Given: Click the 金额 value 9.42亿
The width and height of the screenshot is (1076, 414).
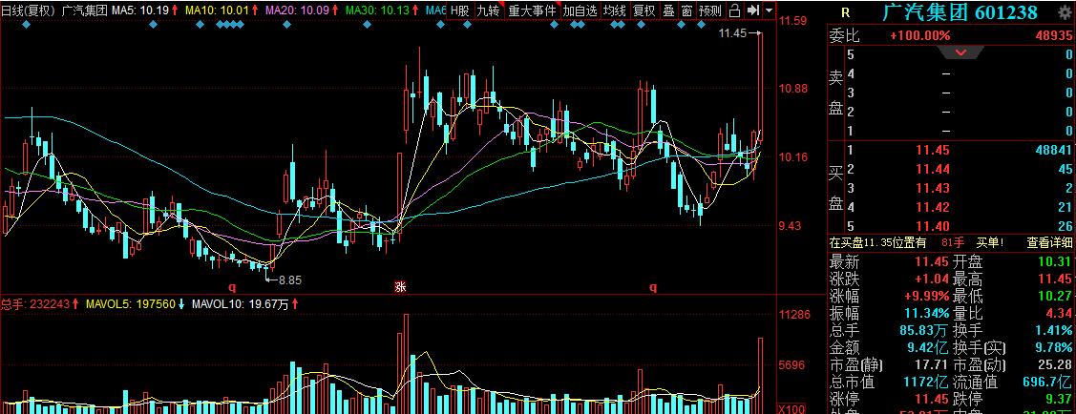Looking at the screenshot, I should point(928,347).
